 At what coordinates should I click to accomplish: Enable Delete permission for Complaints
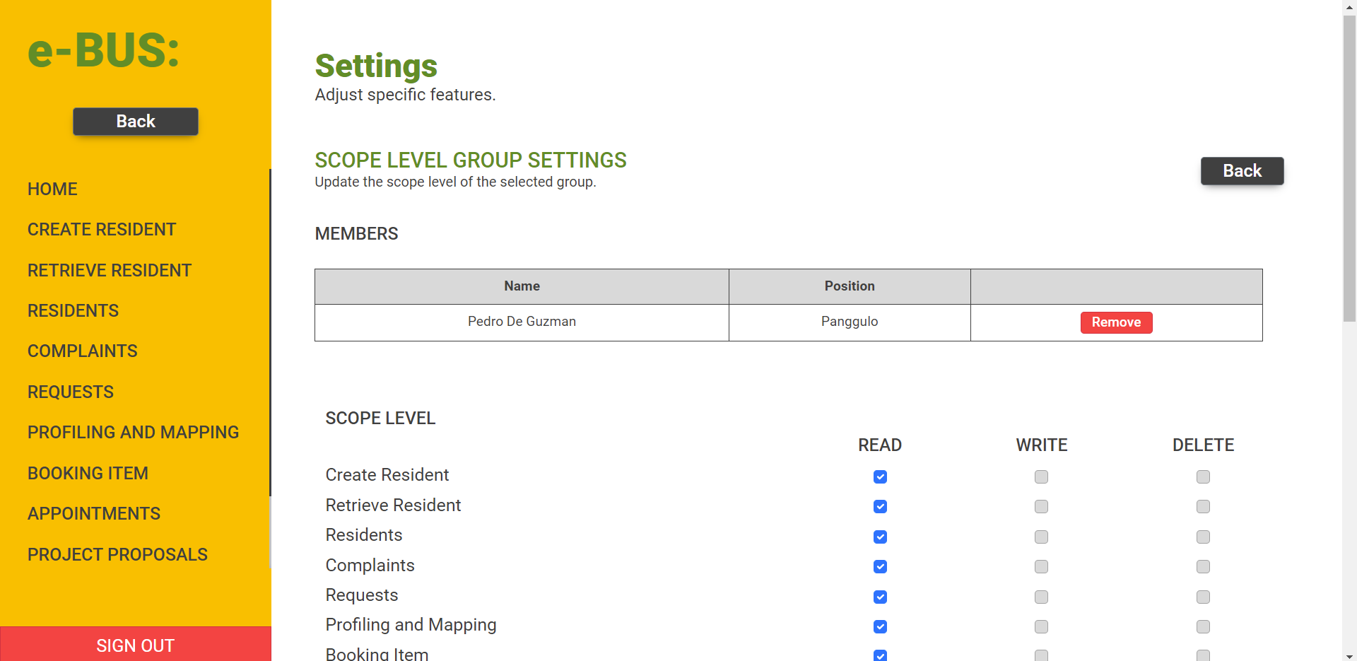tap(1203, 567)
